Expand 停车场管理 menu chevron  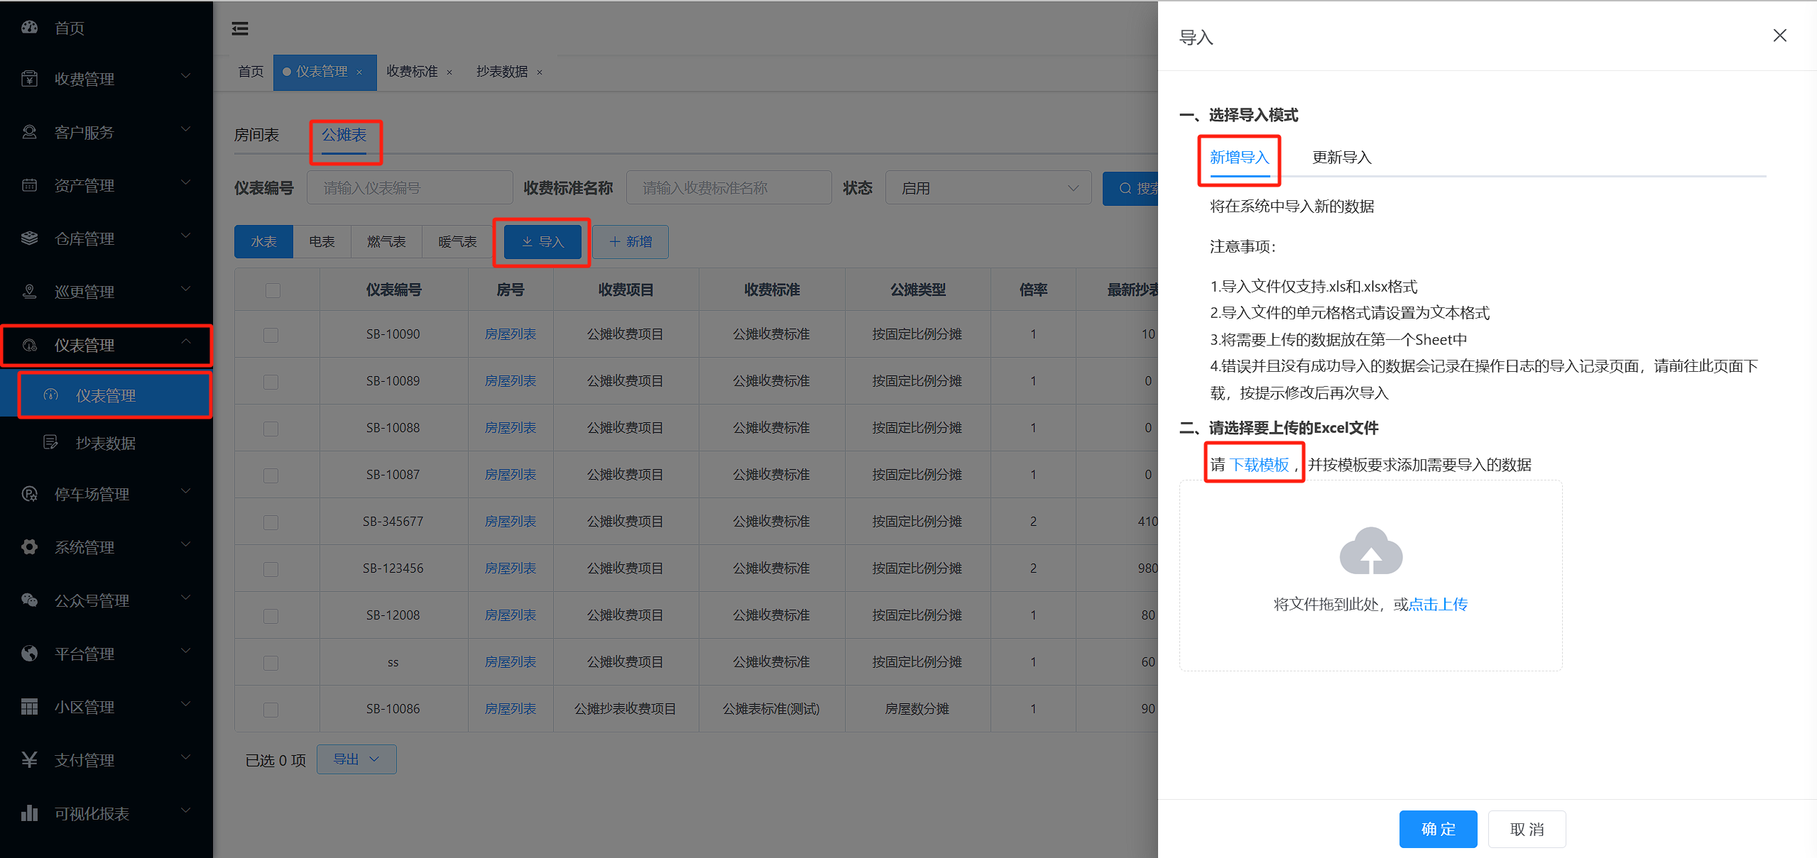(x=186, y=491)
